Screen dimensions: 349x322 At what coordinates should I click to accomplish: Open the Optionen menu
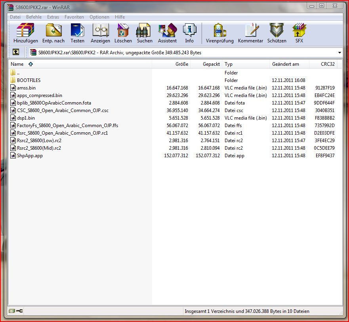click(x=99, y=17)
